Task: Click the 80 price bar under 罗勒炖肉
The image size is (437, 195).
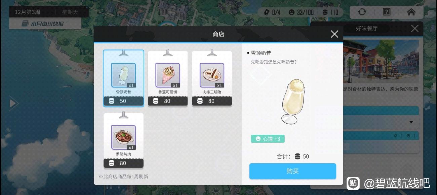Action: 123,163
